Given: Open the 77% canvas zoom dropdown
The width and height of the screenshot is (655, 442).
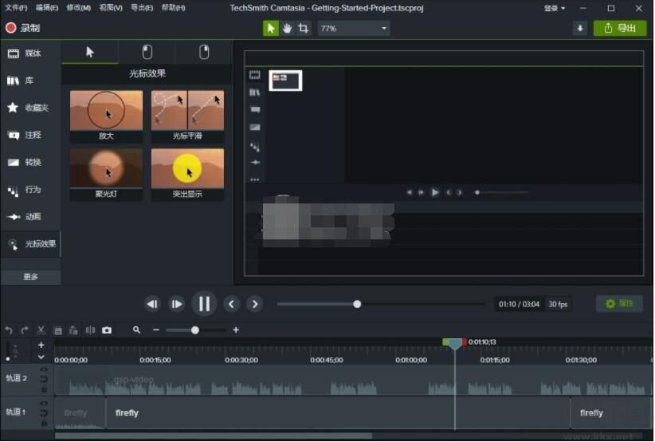Looking at the screenshot, I should click(x=354, y=28).
